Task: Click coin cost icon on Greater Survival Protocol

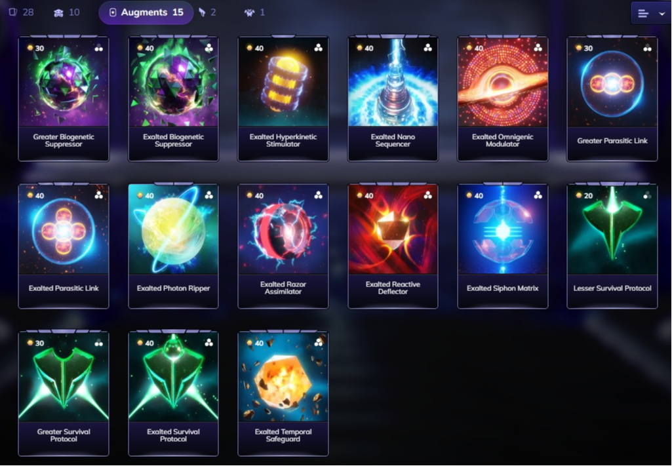Action: pyautogui.click(x=30, y=343)
